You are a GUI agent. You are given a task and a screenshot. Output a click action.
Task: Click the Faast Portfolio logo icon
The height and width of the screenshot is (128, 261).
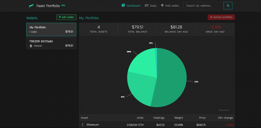coord(31,6)
